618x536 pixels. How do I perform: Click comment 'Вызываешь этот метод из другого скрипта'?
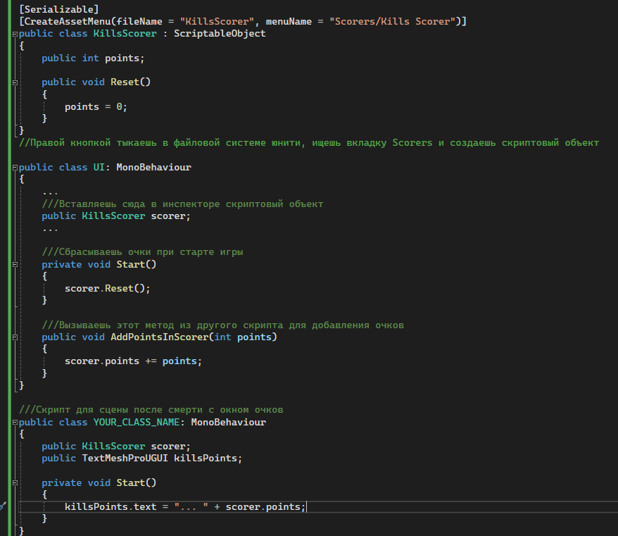[222, 325]
